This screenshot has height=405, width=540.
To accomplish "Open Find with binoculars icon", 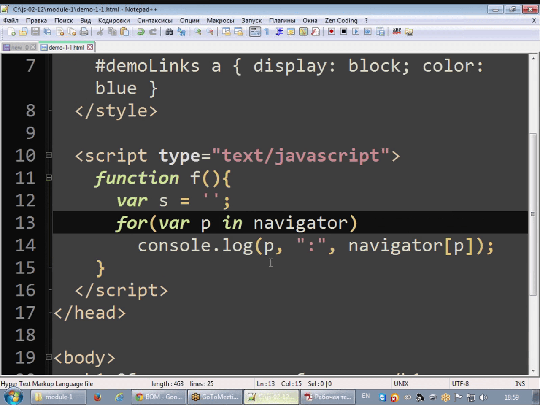I will point(169,32).
